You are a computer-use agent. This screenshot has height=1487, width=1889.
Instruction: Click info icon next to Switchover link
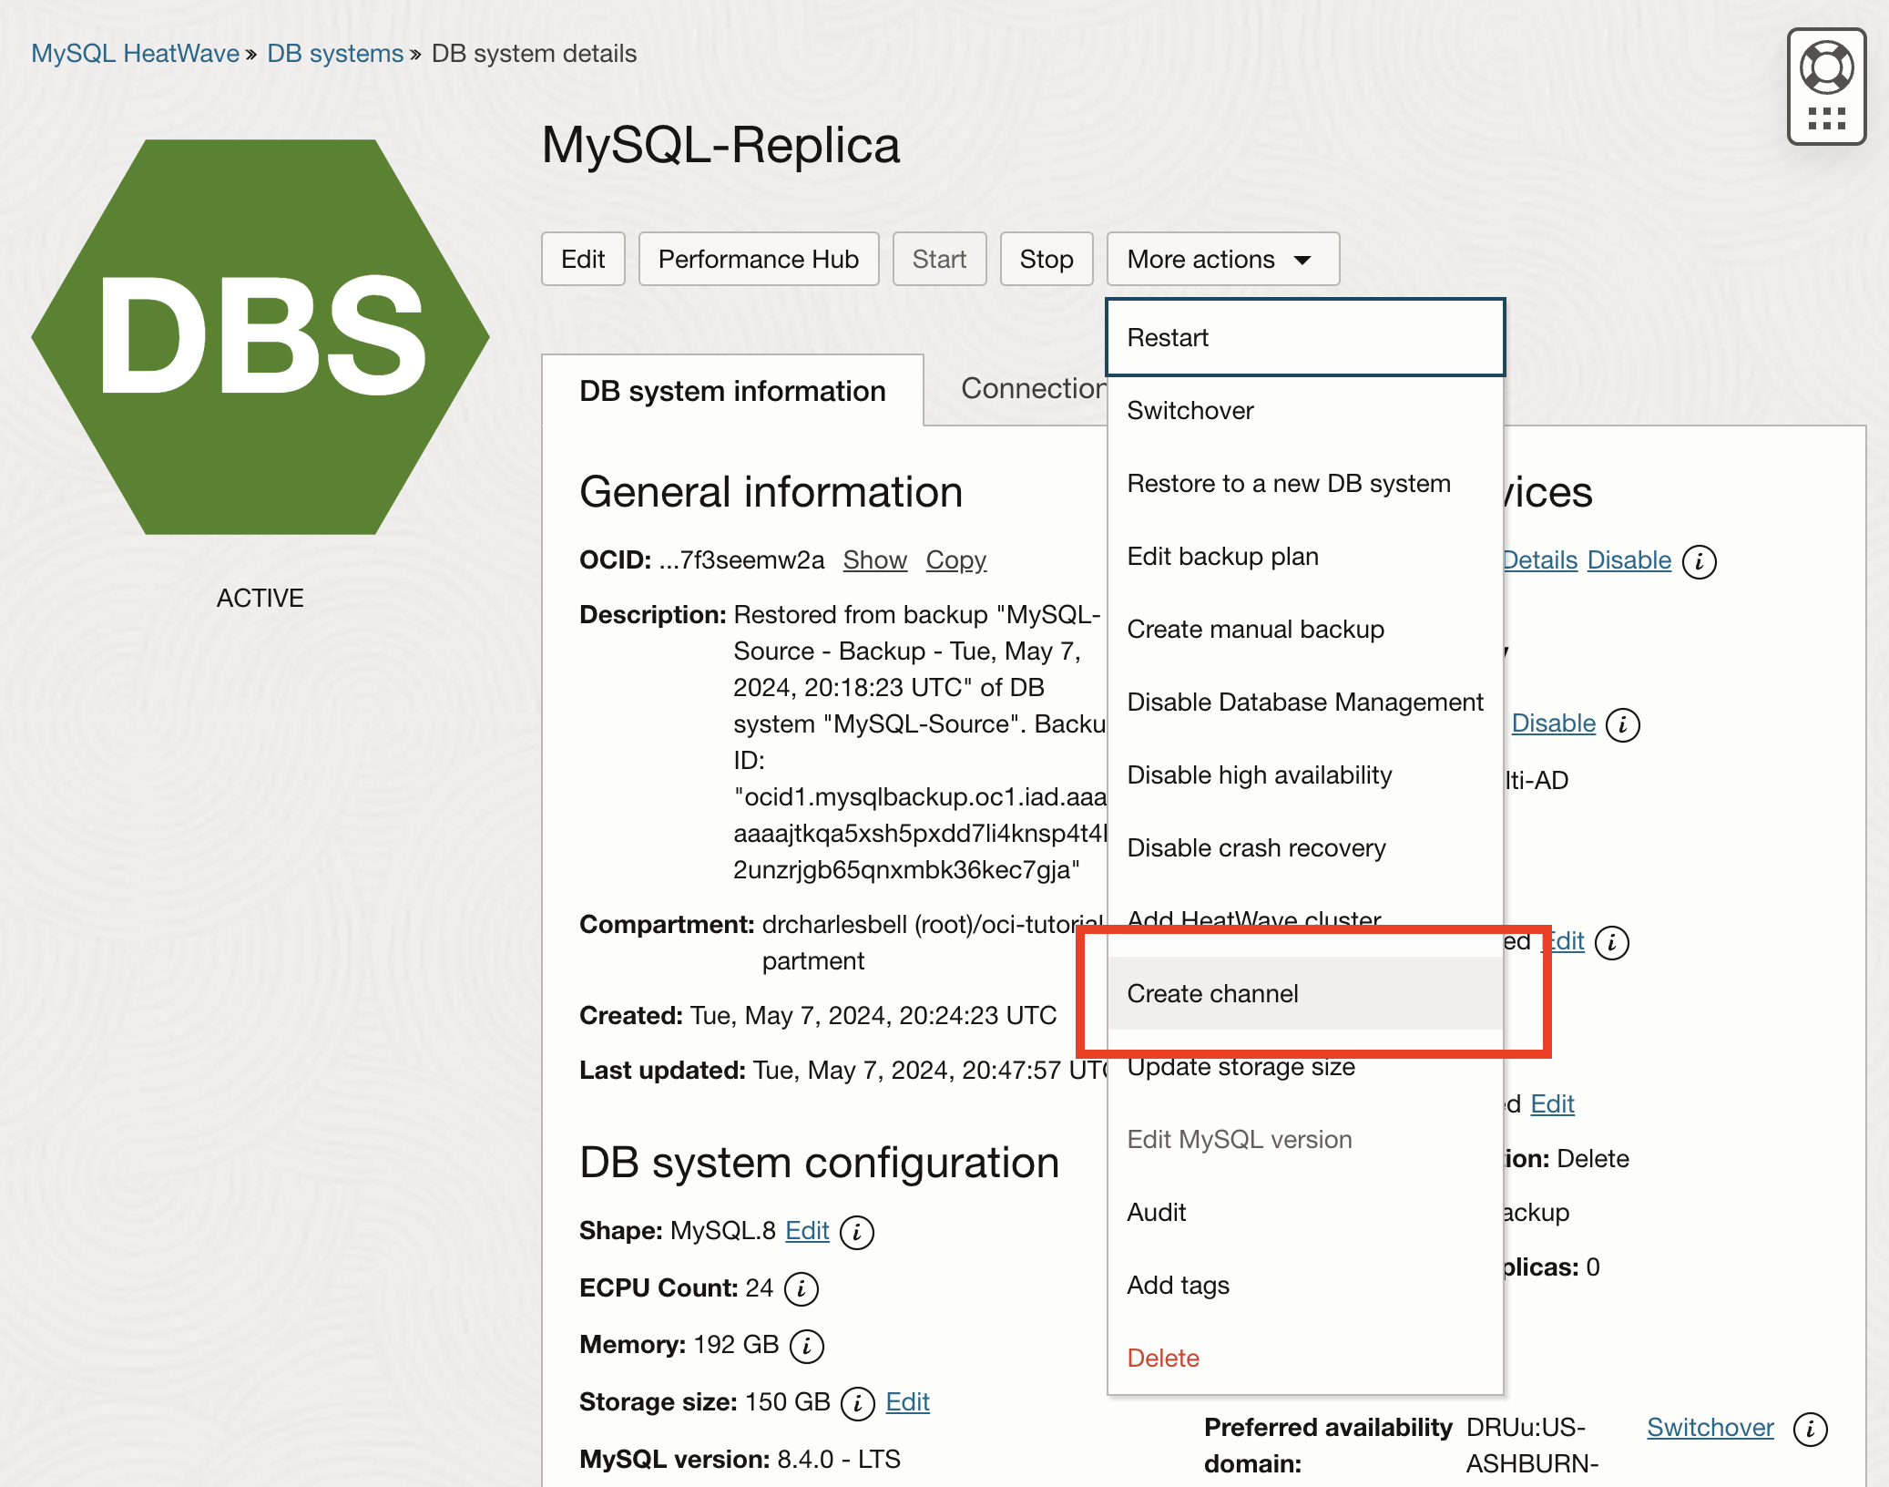(1810, 1429)
